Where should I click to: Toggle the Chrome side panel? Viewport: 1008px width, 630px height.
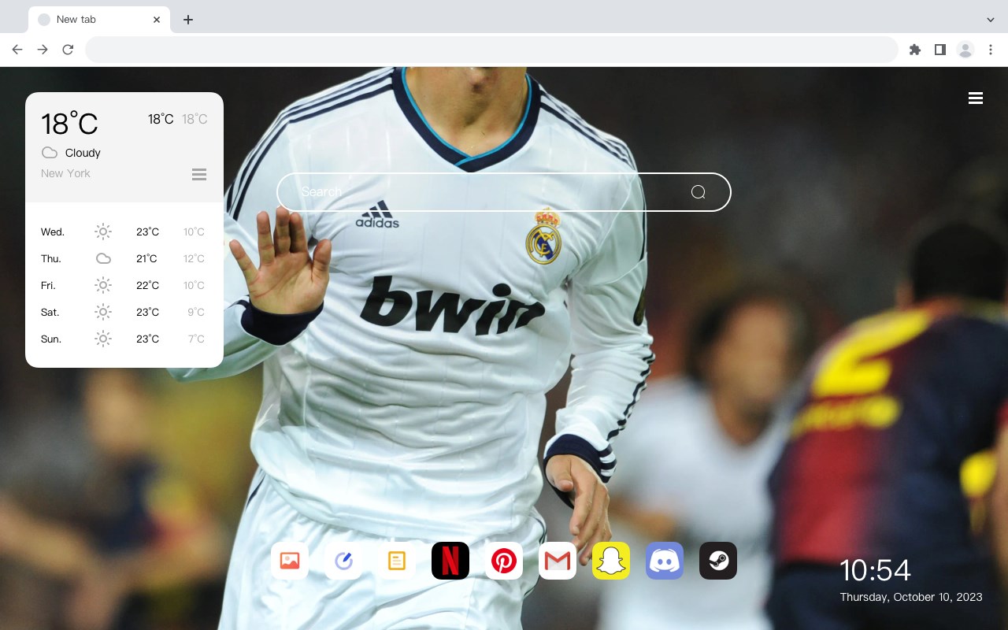(x=939, y=50)
